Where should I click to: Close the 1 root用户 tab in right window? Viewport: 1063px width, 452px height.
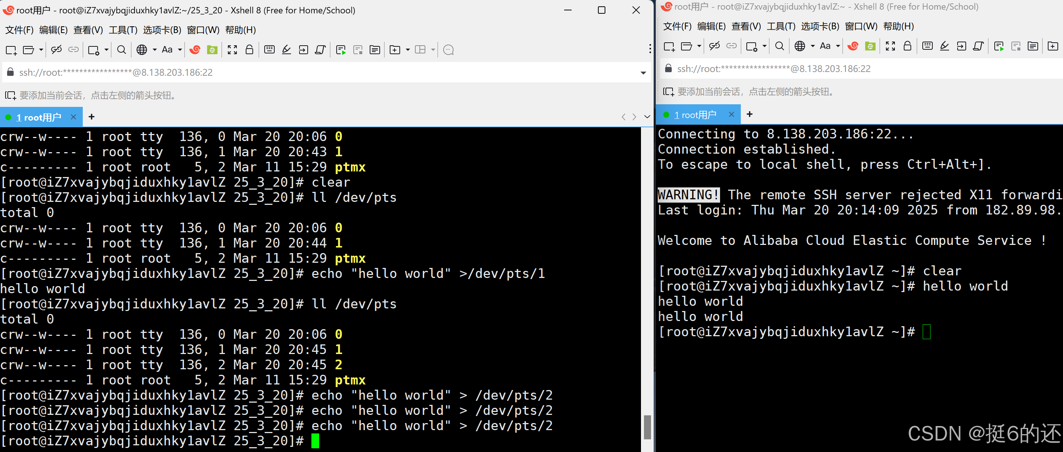click(x=731, y=114)
